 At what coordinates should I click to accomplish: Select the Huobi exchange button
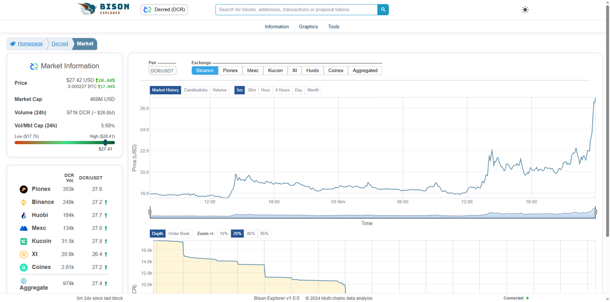point(313,71)
